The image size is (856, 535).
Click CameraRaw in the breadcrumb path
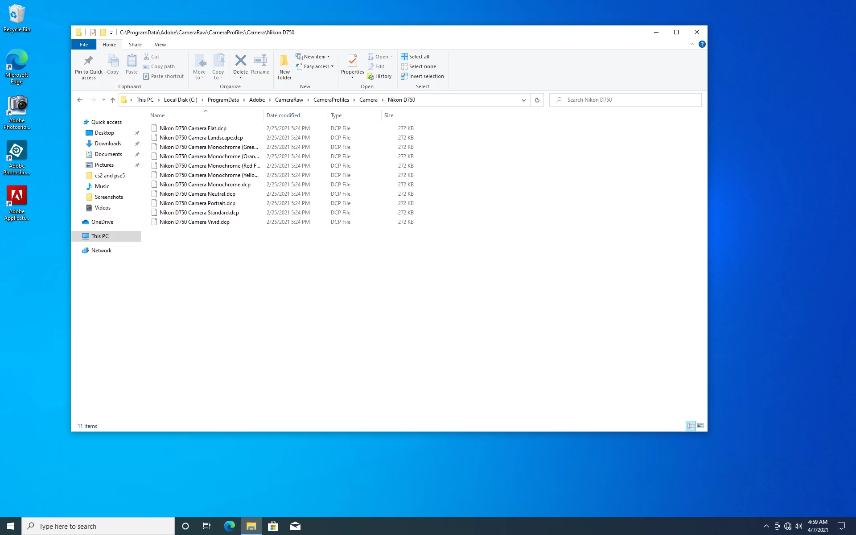coord(289,100)
